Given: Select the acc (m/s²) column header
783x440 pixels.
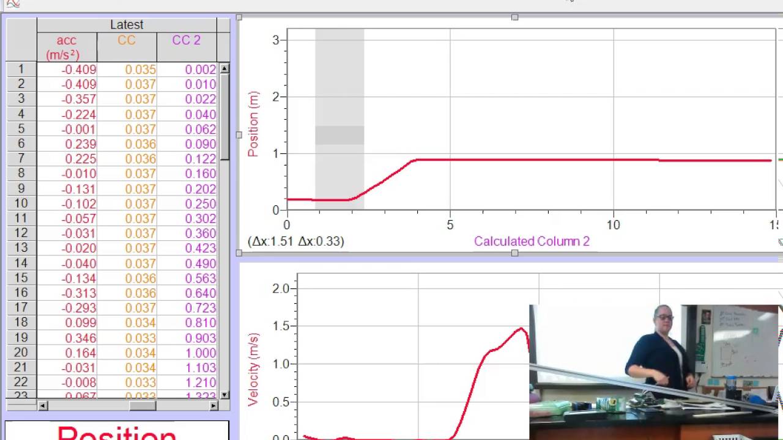Looking at the screenshot, I should (x=67, y=48).
